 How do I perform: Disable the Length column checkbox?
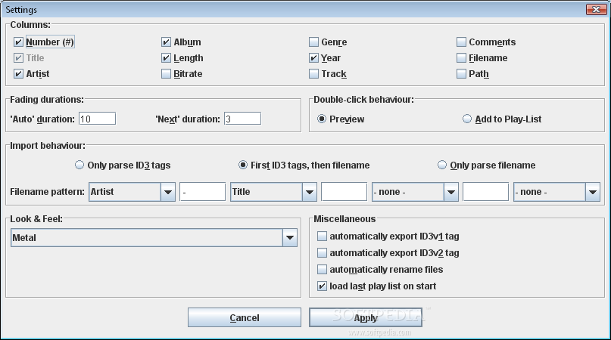click(166, 58)
